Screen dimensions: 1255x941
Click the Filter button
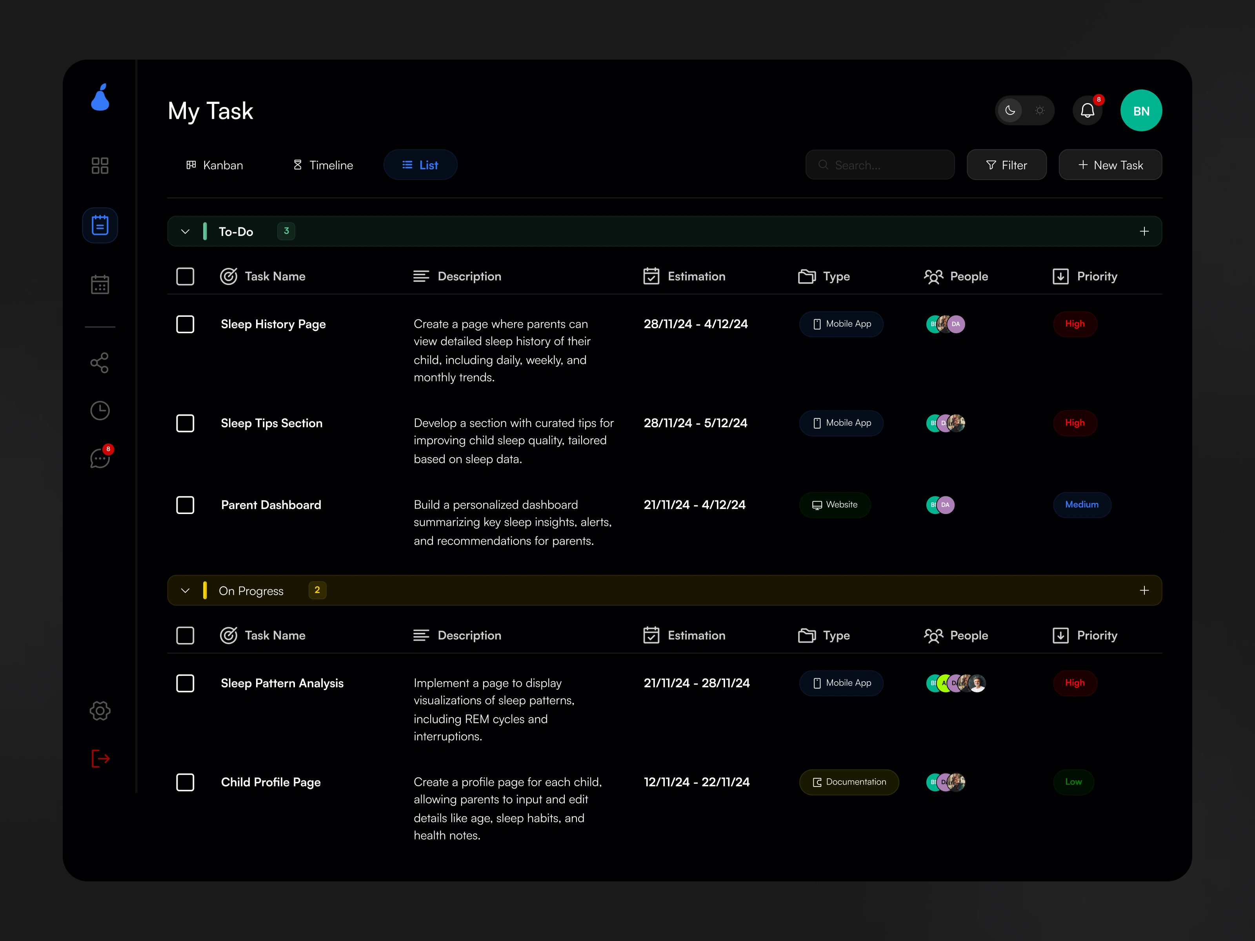tap(1006, 165)
